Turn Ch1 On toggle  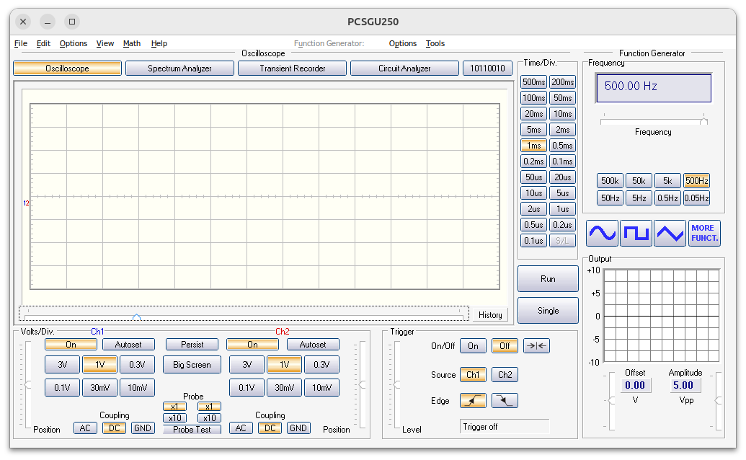click(x=71, y=345)
